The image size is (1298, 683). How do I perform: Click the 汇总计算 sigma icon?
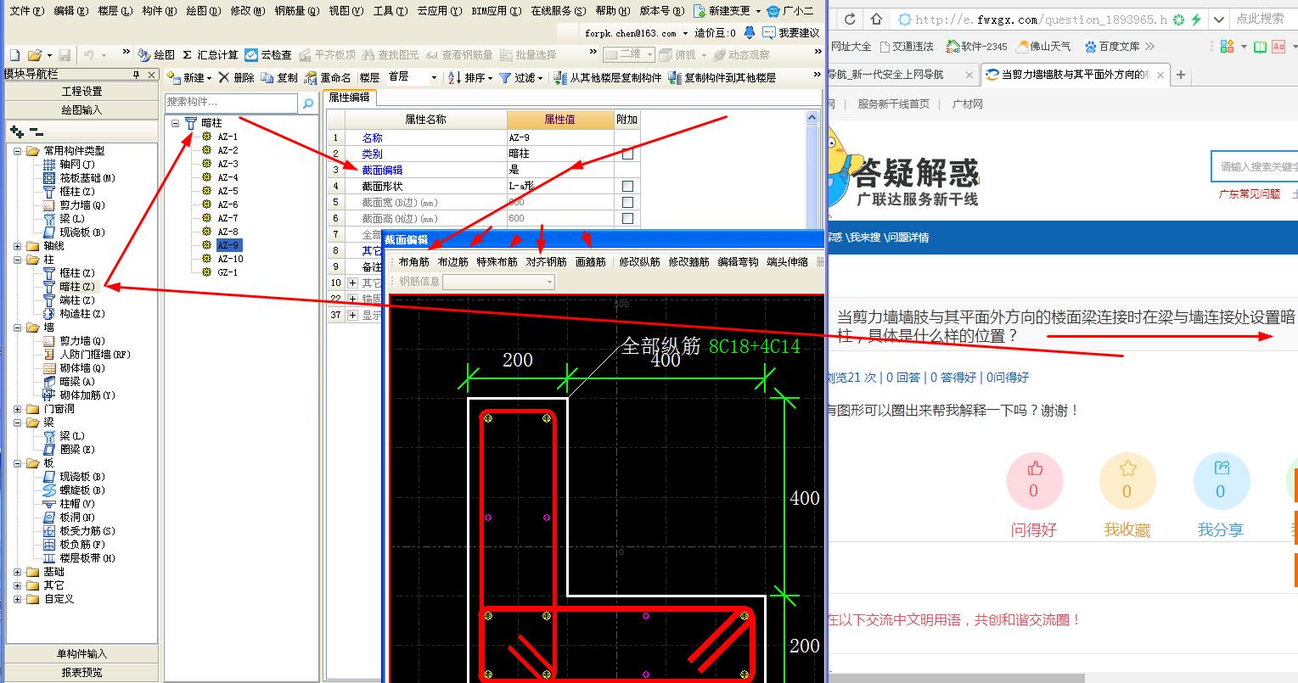click(x=187, y=55)
